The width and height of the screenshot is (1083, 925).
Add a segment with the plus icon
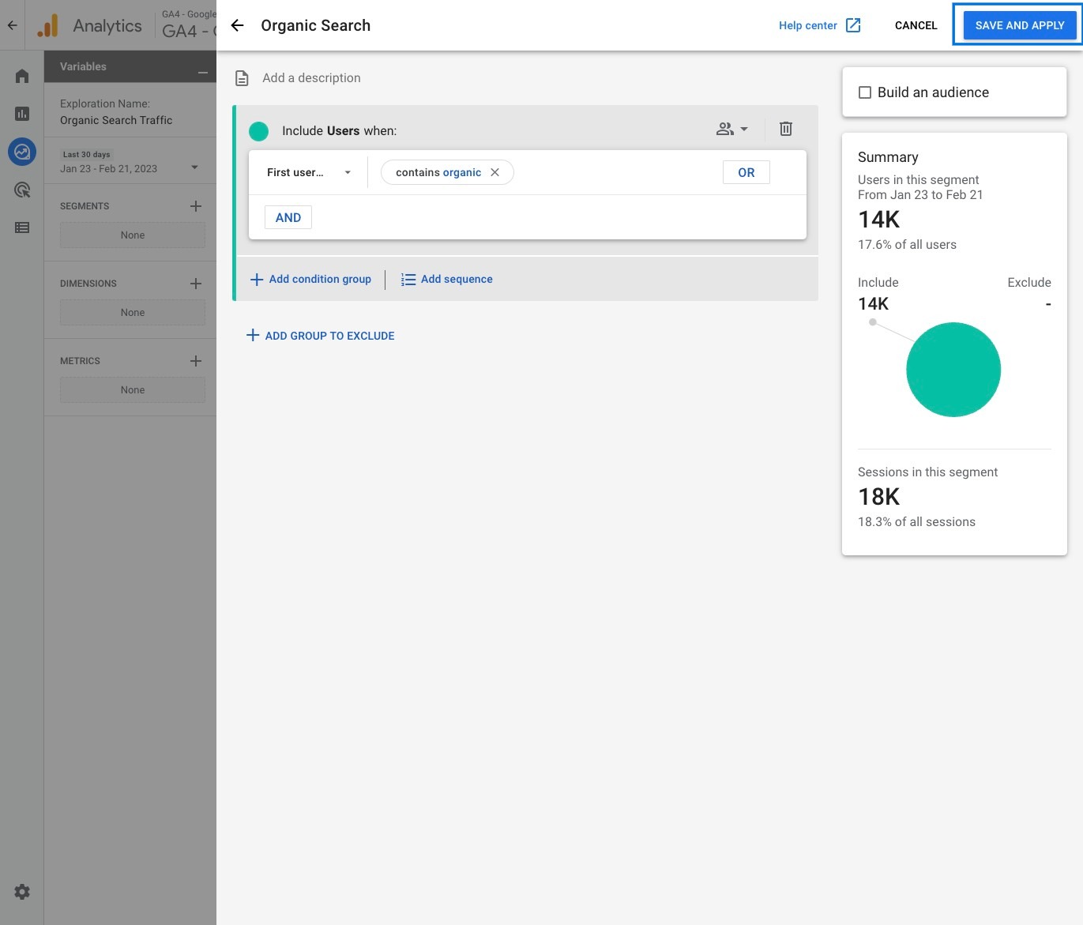[196, 206]
